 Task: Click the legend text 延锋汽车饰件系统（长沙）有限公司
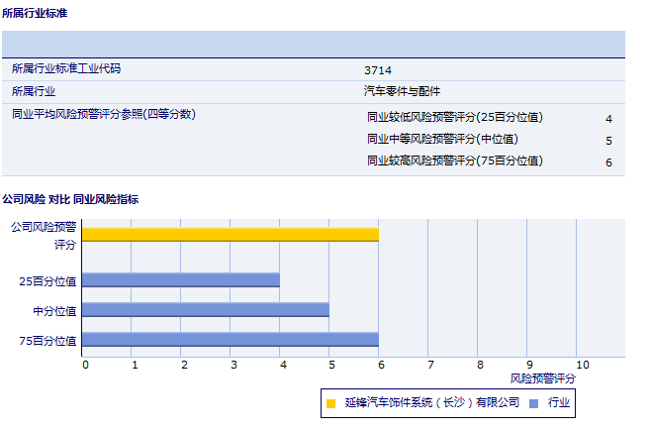(x=432, y=402)
